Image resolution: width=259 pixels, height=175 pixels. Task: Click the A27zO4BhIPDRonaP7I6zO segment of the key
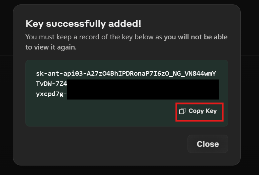(129, 74)
